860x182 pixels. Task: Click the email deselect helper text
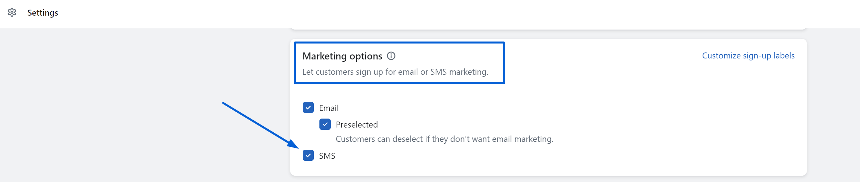(x=444, y=139)
